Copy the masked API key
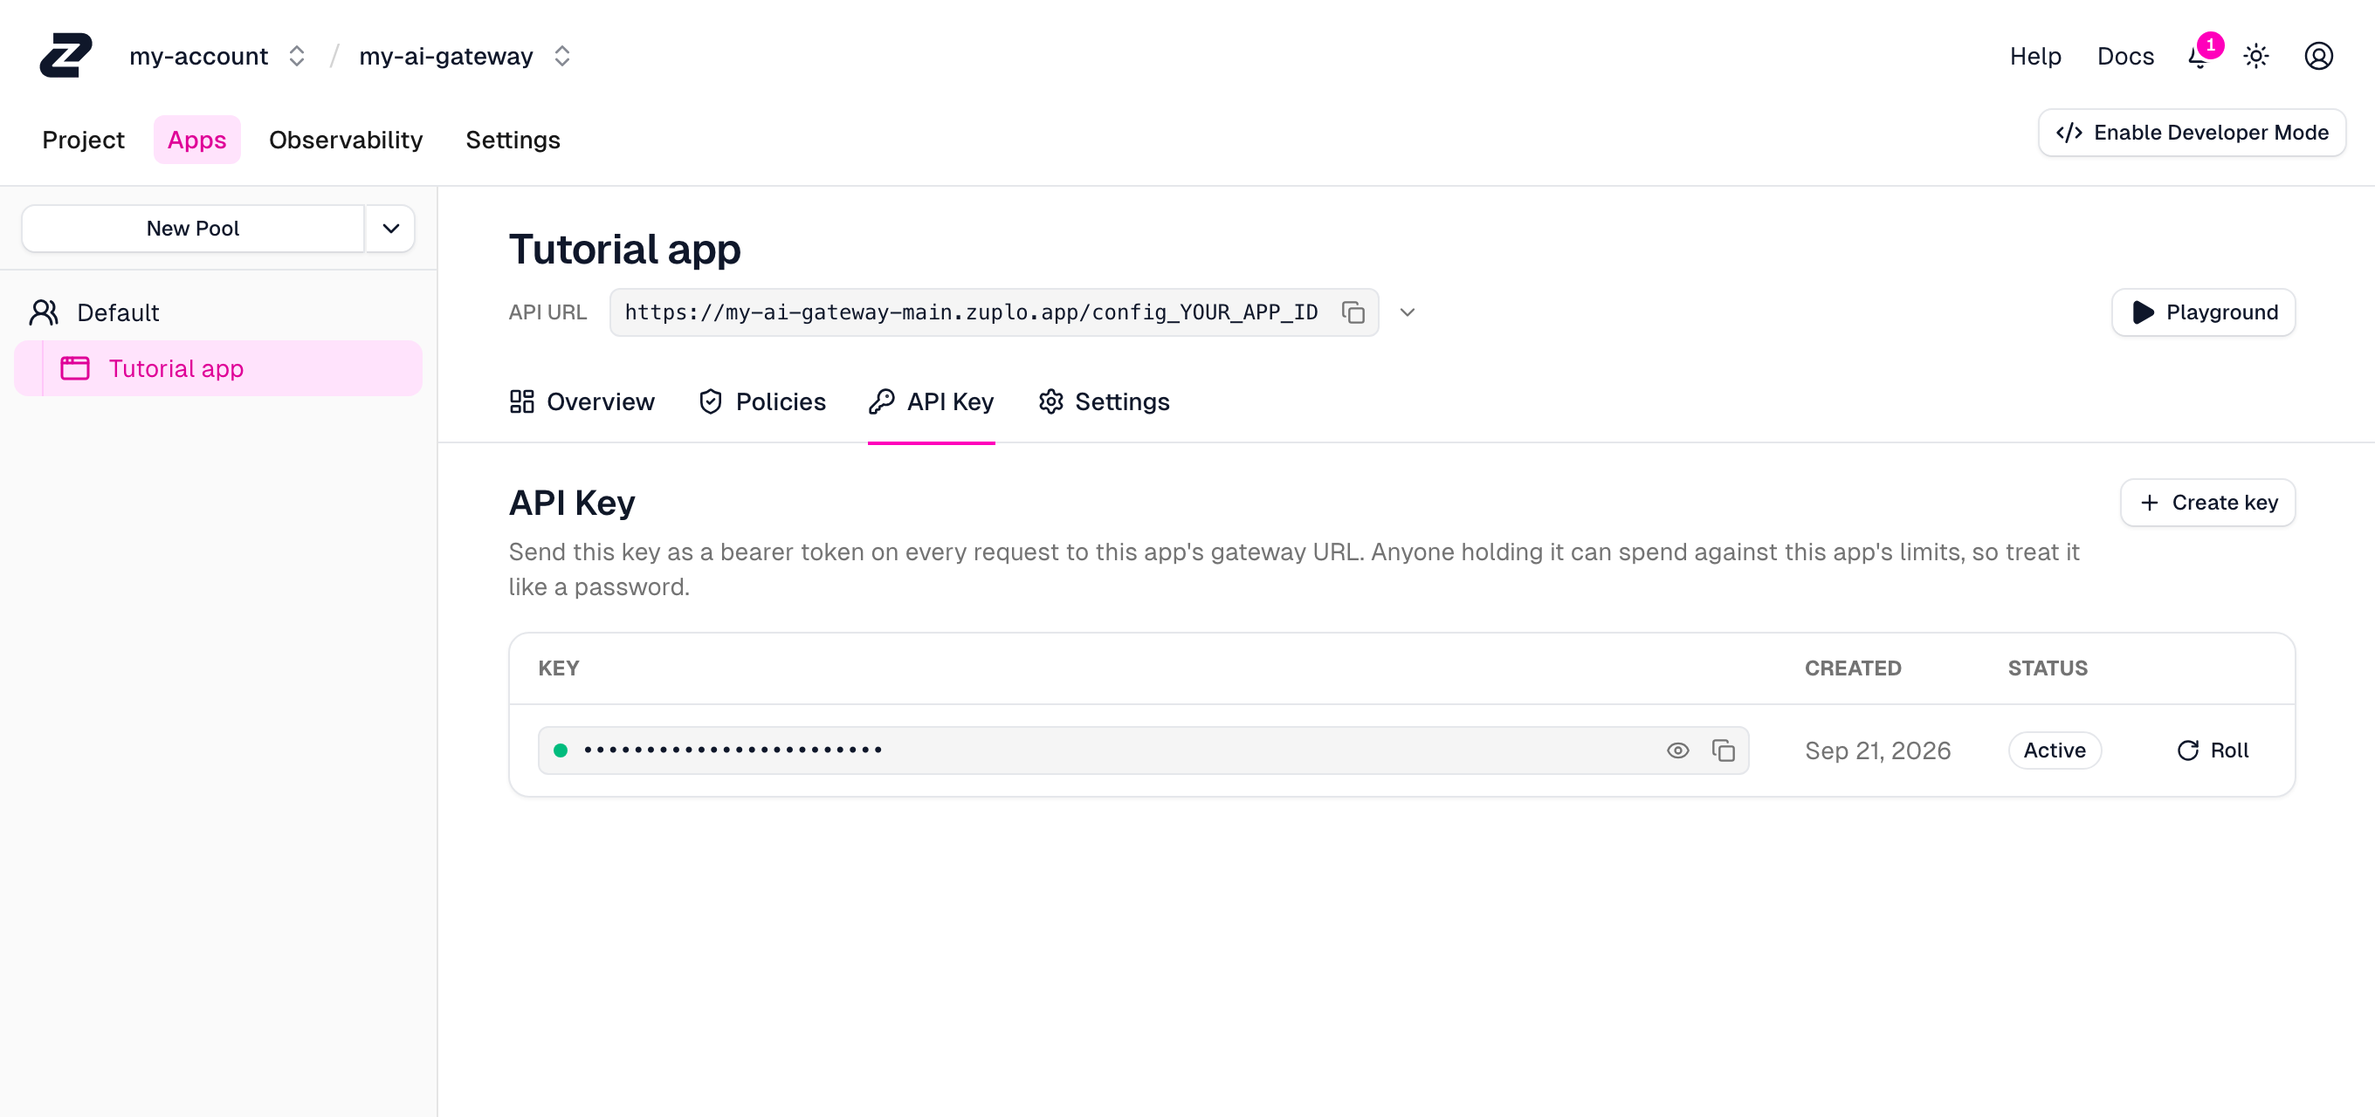The height and width of the screenshot is (1117, 2375). pos(1723,750)
